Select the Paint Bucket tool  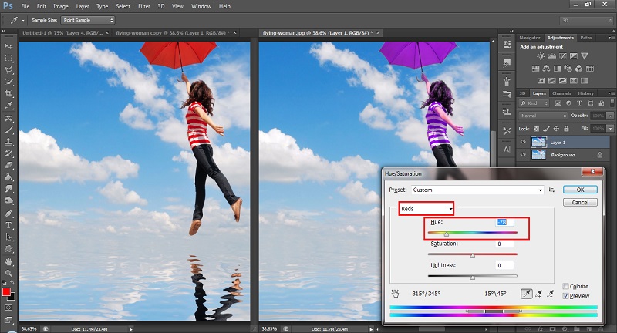click(8, 177)
